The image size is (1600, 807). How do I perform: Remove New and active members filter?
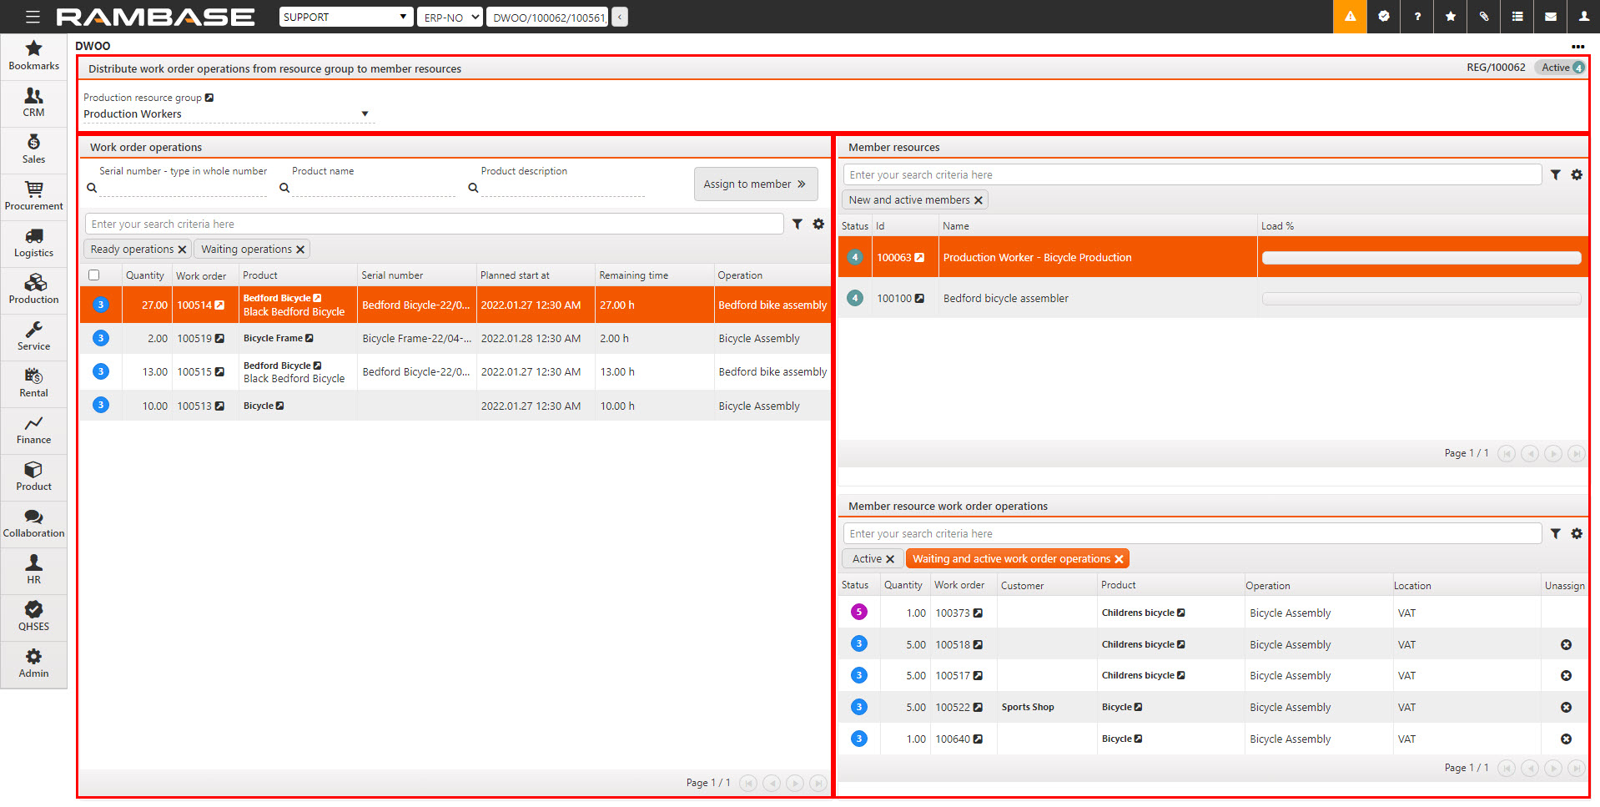(x=979, y=200)
